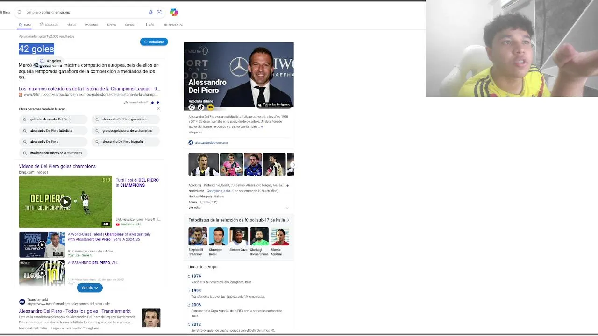Viewport: 598px width, 336px height.
Task: Open the Wikipedia source link
Action: coord(195,133)
